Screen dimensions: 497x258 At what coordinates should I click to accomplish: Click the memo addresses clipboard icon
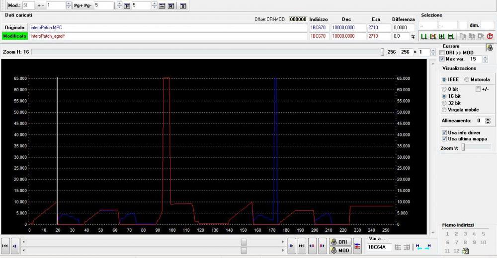point(466,251)
